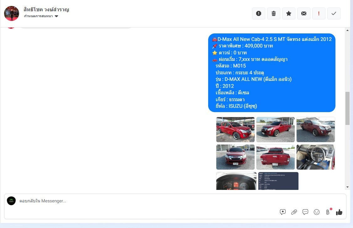Viewport: 353px width, 228px height.
Task: Mark conversation unread with envelope icon
Action: [304, 13]
